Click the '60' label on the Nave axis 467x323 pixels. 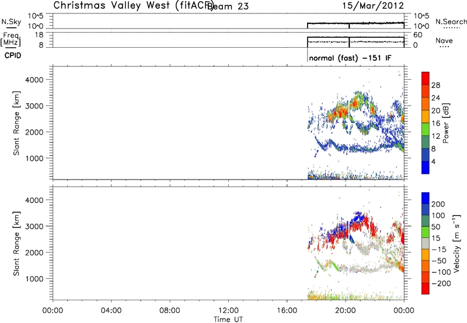click(x=417, y=35)
